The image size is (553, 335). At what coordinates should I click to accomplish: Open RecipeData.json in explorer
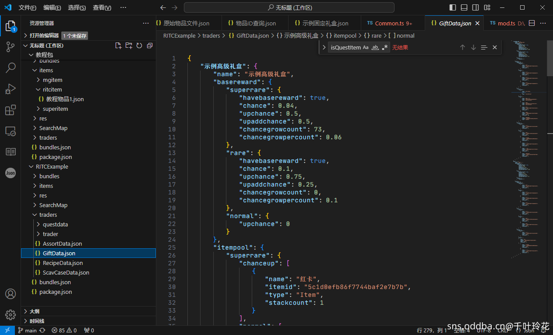pos(88,263)
